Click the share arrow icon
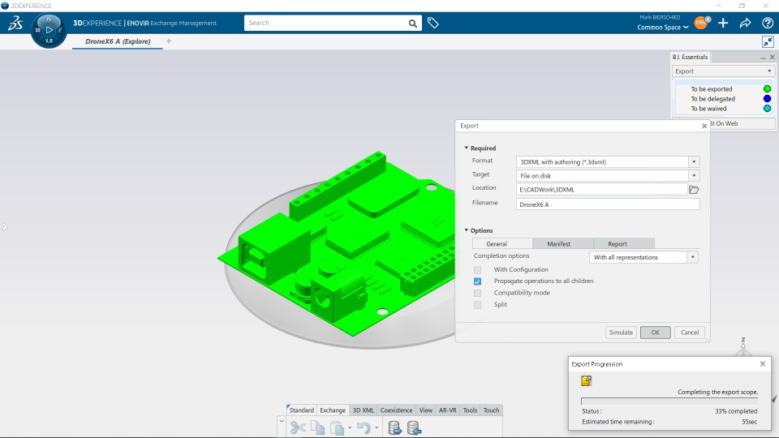Image resolution: width=779 pixels, height=438 pixels. [745, 23]
